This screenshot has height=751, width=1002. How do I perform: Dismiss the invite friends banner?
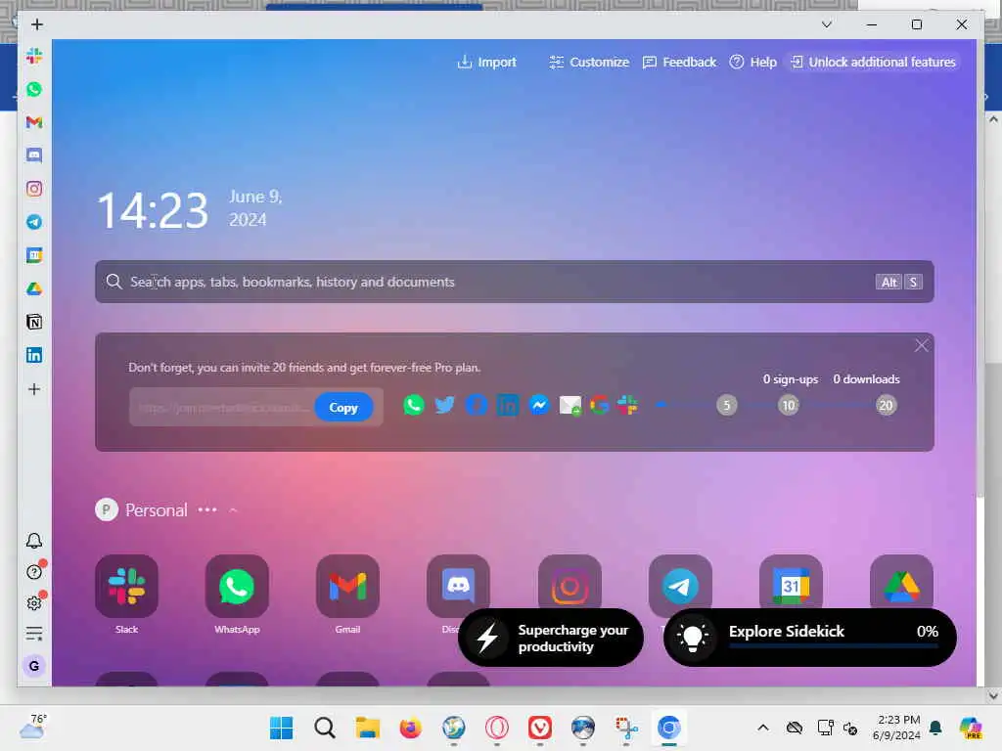921,345
